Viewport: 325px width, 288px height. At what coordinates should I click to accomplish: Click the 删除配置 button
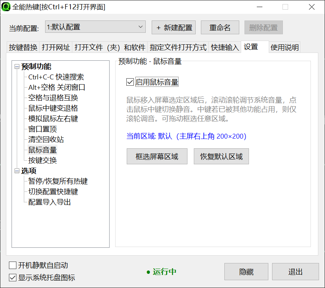pyautogui.click(x=264, y=27)
